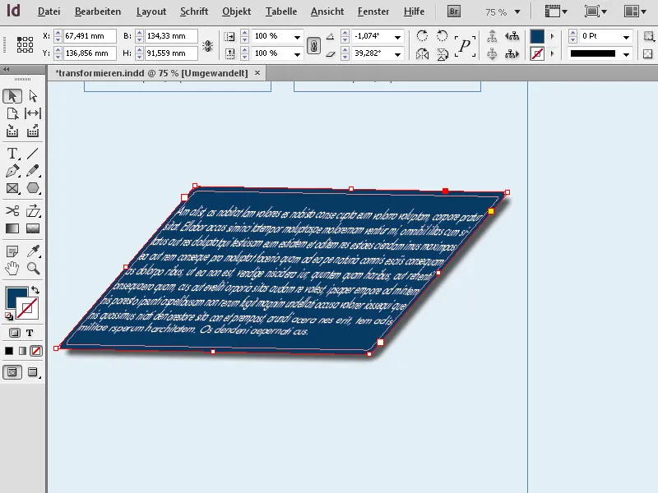Screen dimensions: 658x493
Task: Click the transformieren.indd document tab
Action: pos(152,72)
